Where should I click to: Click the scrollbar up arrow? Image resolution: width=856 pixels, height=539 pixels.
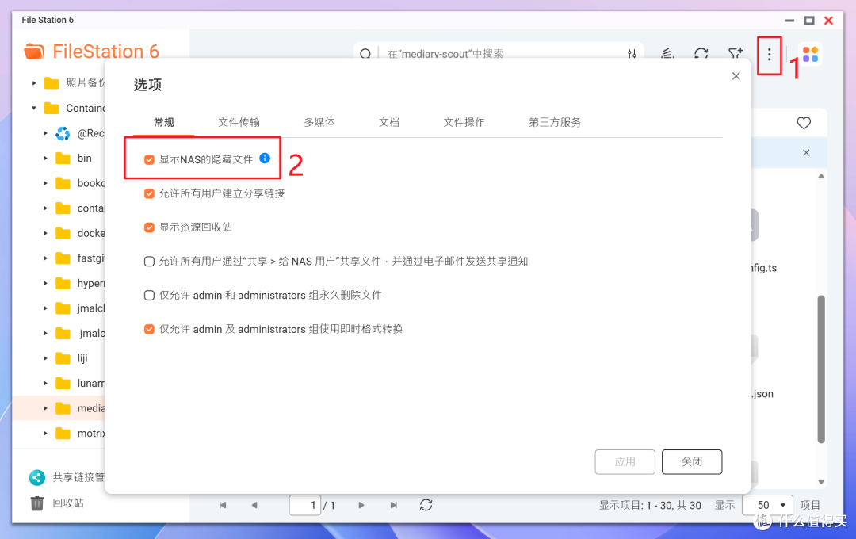(x=821, y=177)
